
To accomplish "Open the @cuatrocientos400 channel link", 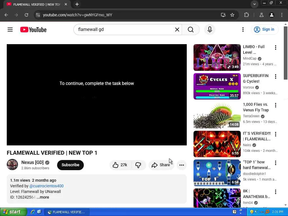I will coord(46,186).
